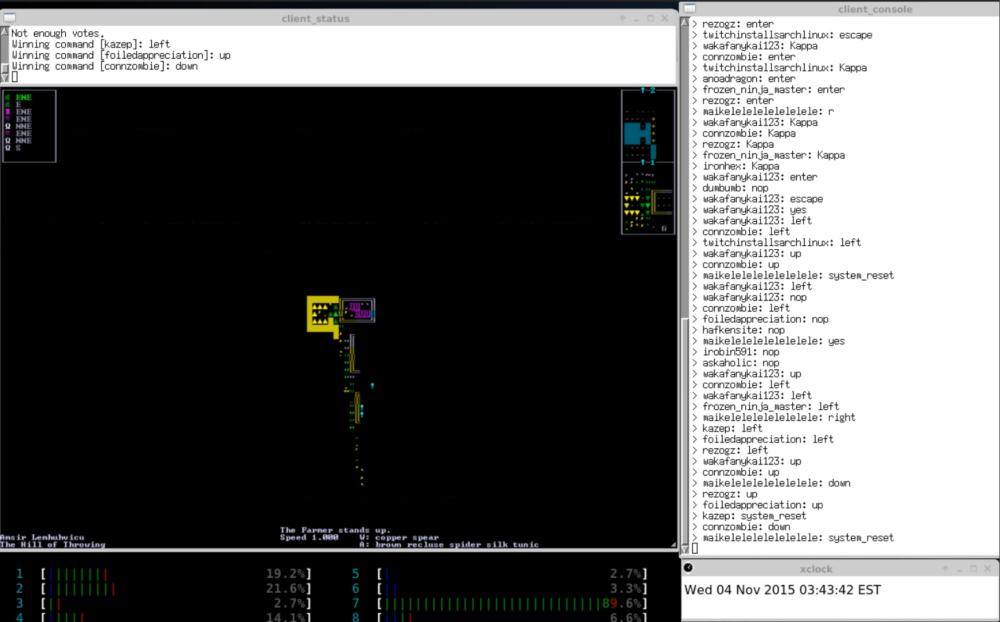Image resolution: width=1000 pixels, height=622 pixels.
Task: Click client_console scrollbar up arrow
Action: click(x=685, y=21)
